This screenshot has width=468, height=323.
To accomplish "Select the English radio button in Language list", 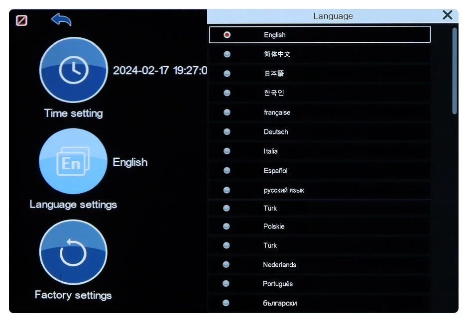I will click(x=227, y=35).
